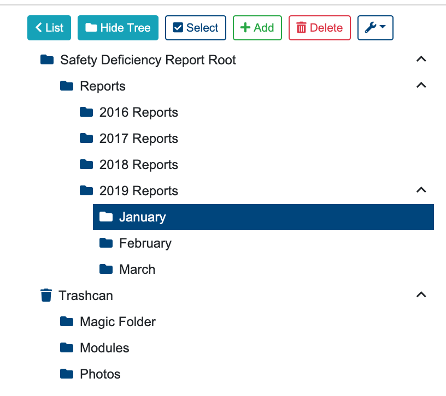
Task: Click the 2016 Reports folder icon
Action: [86, 112]
